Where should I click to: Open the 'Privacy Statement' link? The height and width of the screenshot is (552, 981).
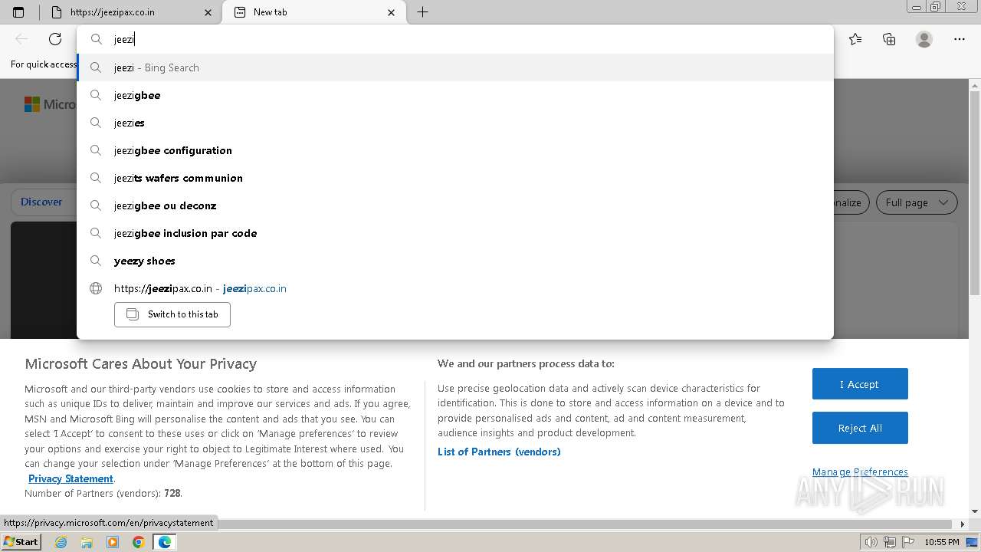tap(71, 478)
